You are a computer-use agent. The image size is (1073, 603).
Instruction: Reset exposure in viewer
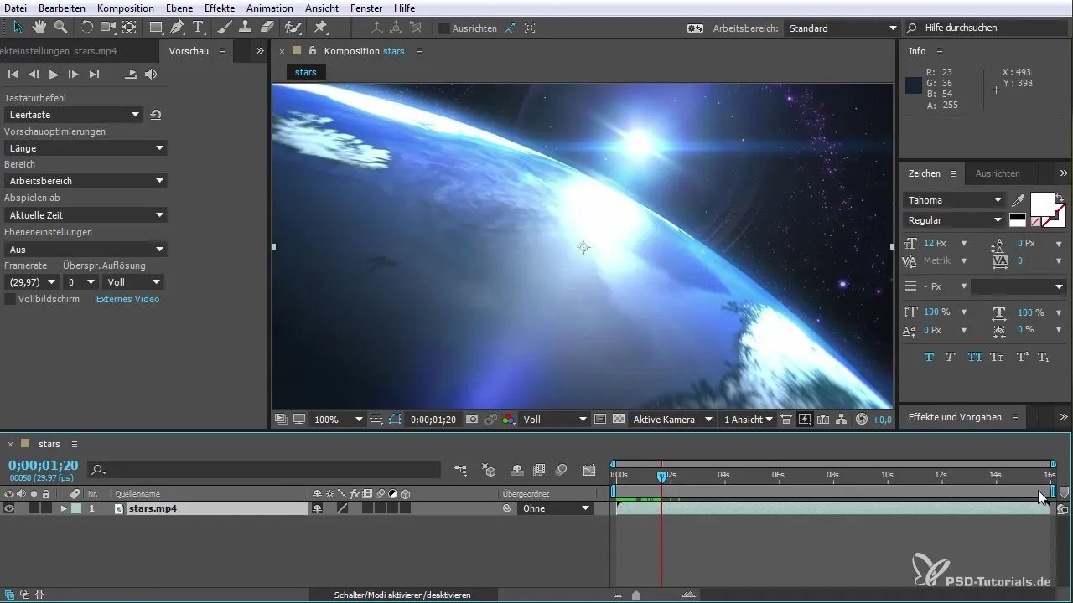tap(862, 420)
